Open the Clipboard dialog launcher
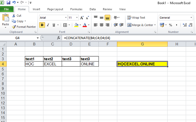 pyautogui.click(x=36, y=32)
